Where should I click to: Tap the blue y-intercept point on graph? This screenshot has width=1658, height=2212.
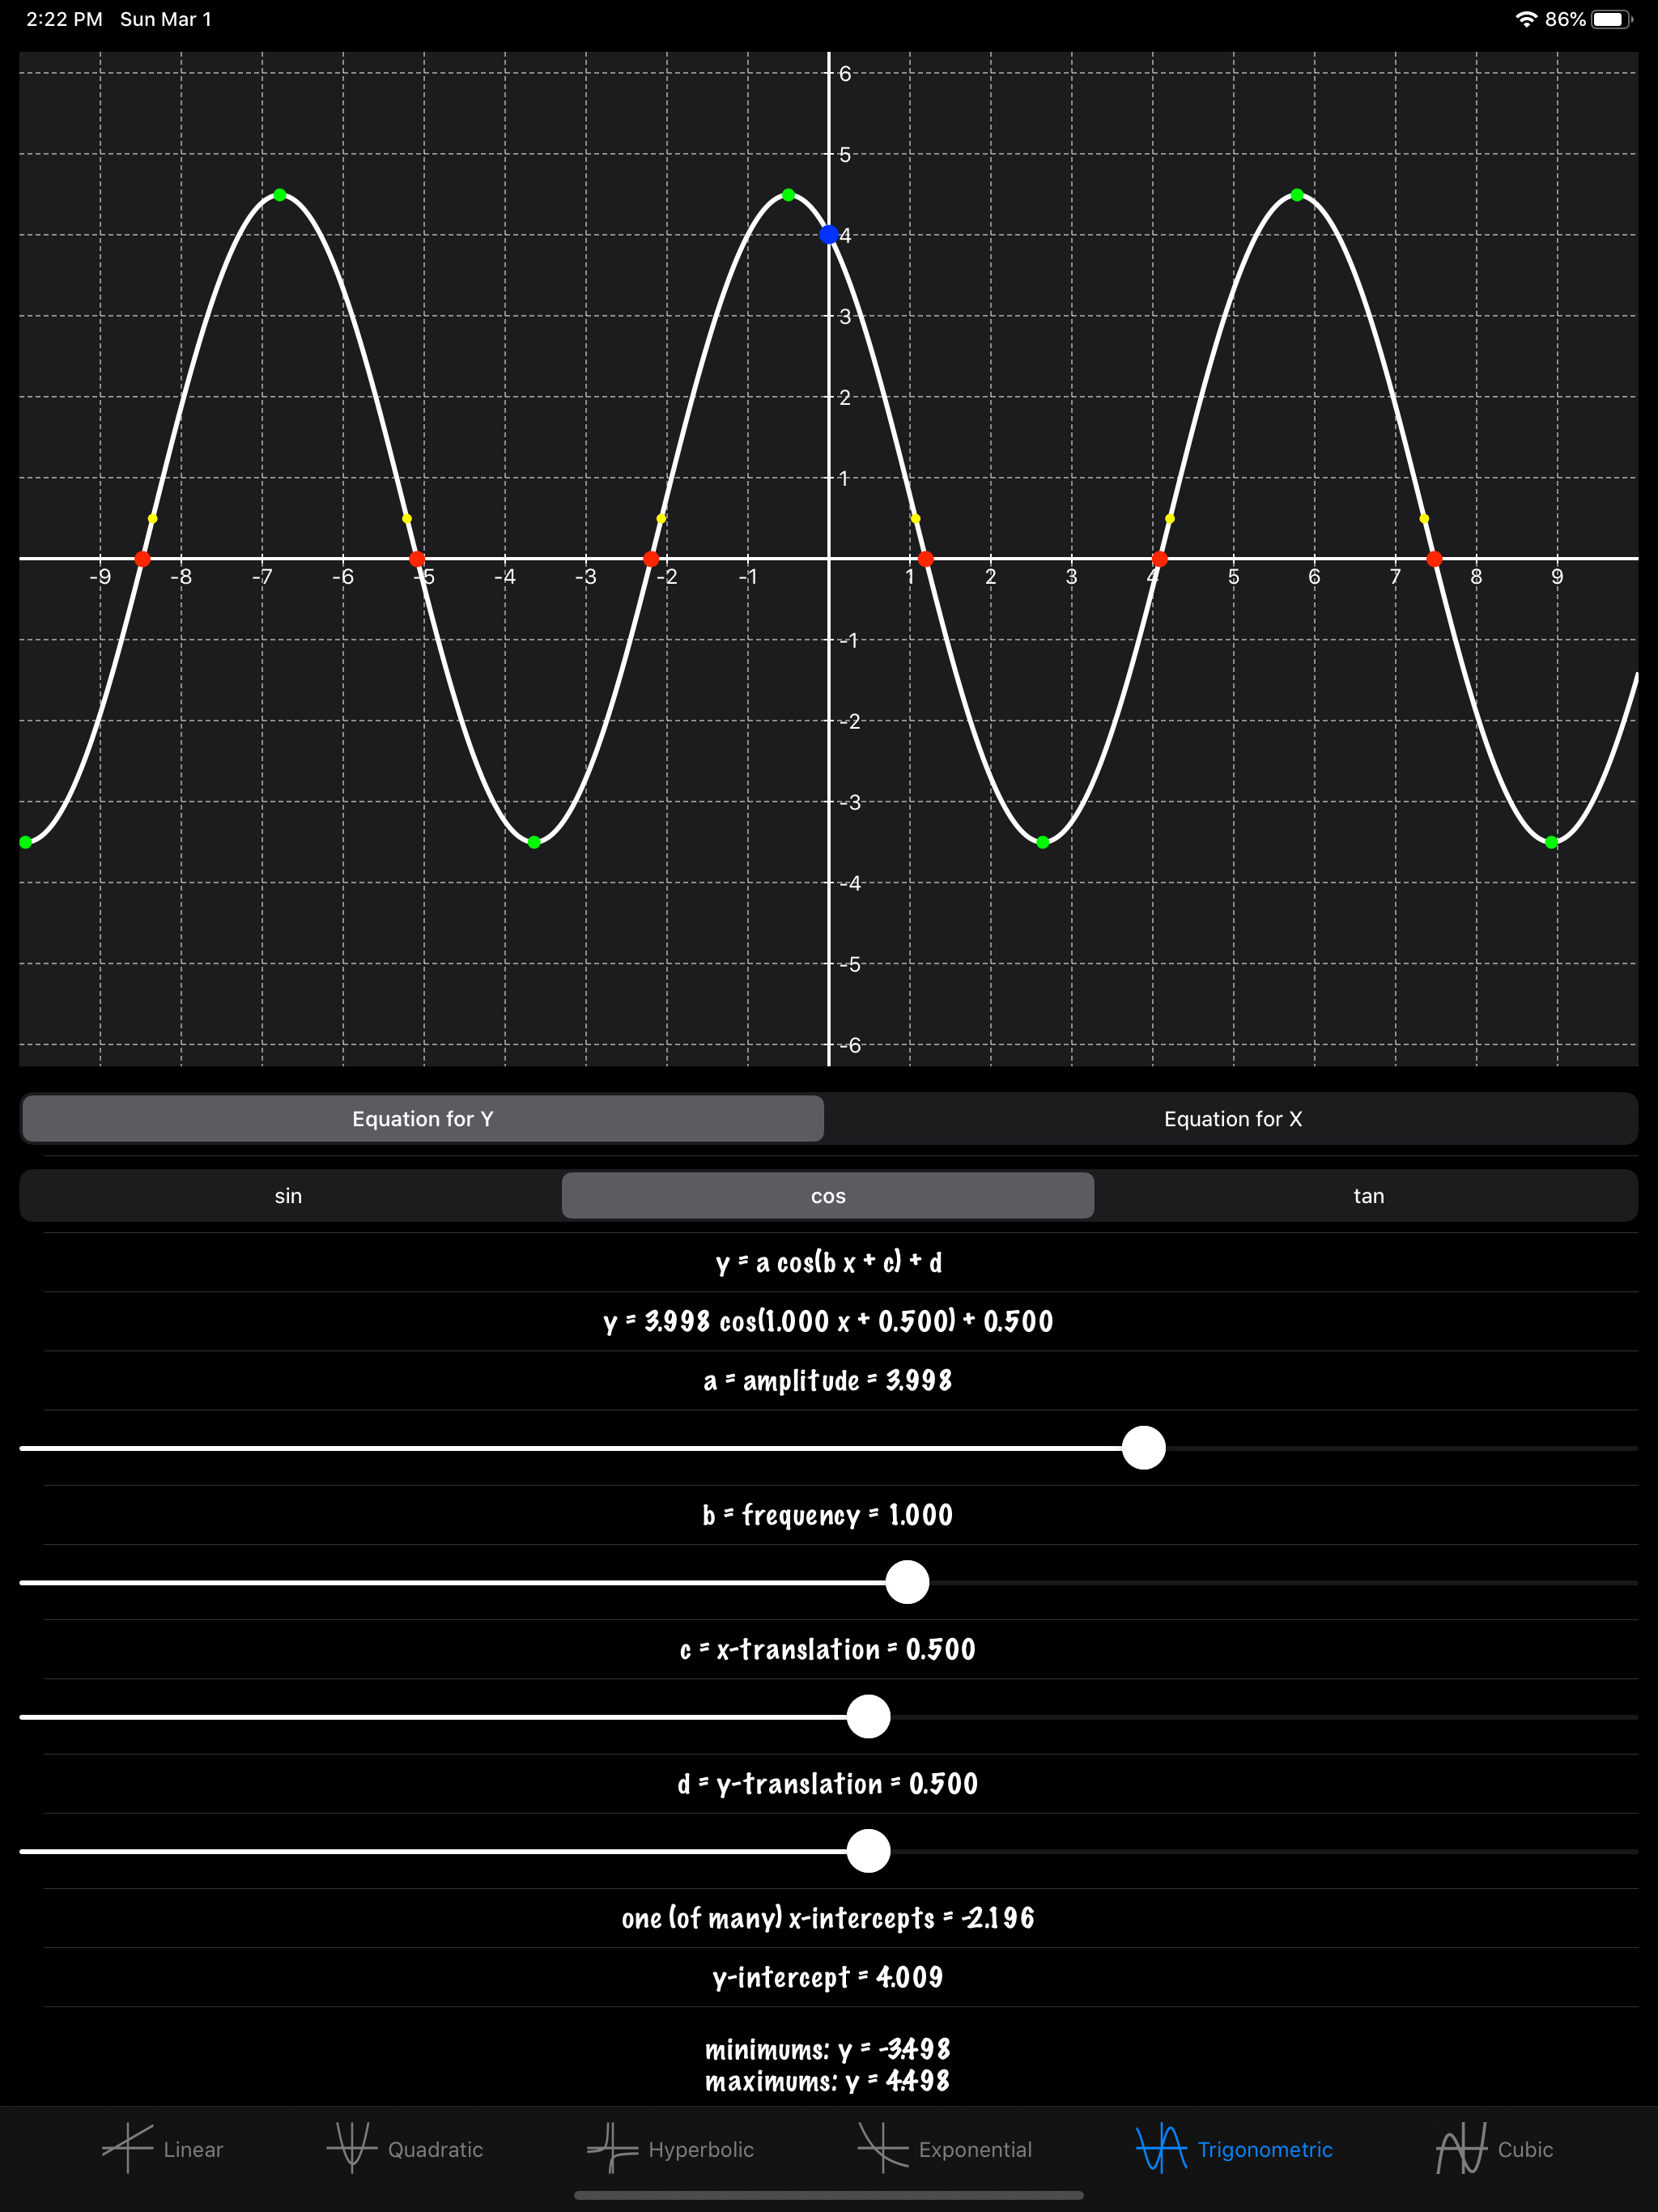tap(828, 235)
